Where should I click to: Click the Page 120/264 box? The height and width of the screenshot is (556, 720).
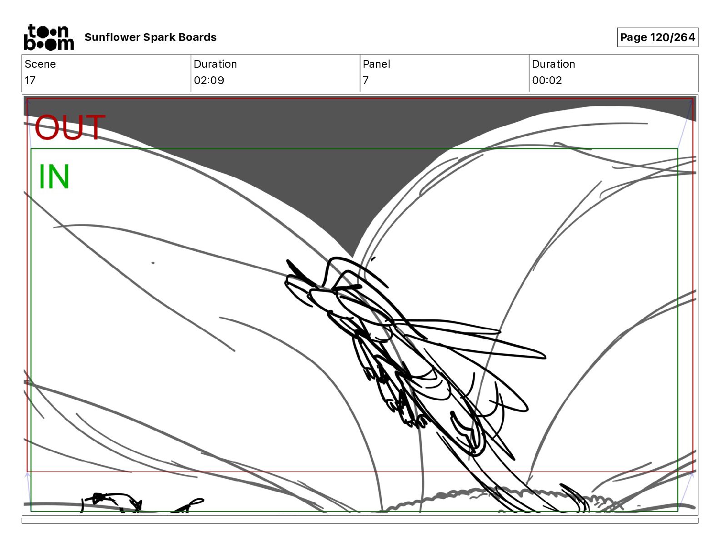657,37
